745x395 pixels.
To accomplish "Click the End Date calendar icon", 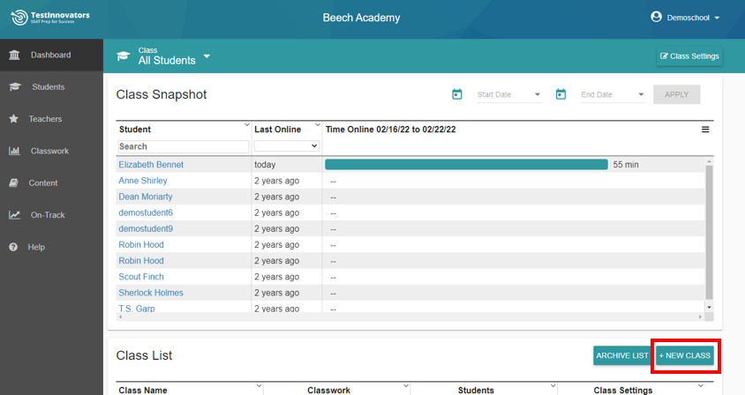I will click(x=561, y=94).
